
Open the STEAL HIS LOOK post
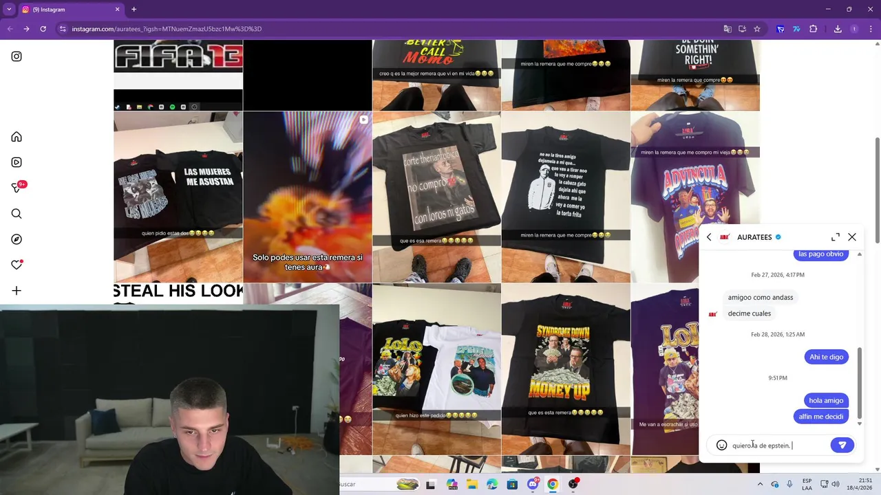(x=178, y=294)
